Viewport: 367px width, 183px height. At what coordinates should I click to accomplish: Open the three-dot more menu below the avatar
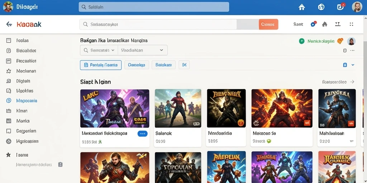point(352,50)
